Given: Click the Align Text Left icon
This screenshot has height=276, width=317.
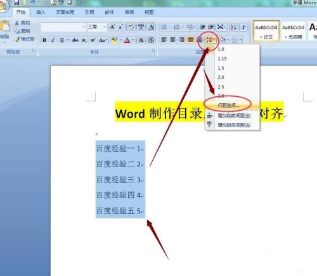Looking at the screenshot, I should [164, 39].
